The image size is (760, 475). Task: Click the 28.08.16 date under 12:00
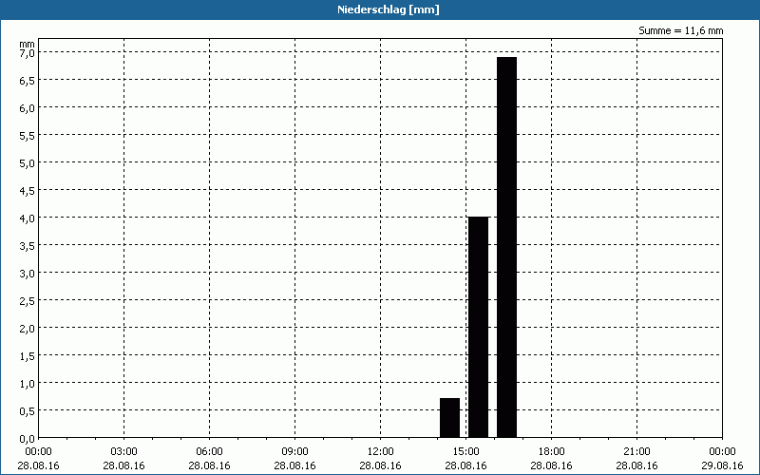click(381, 465)
